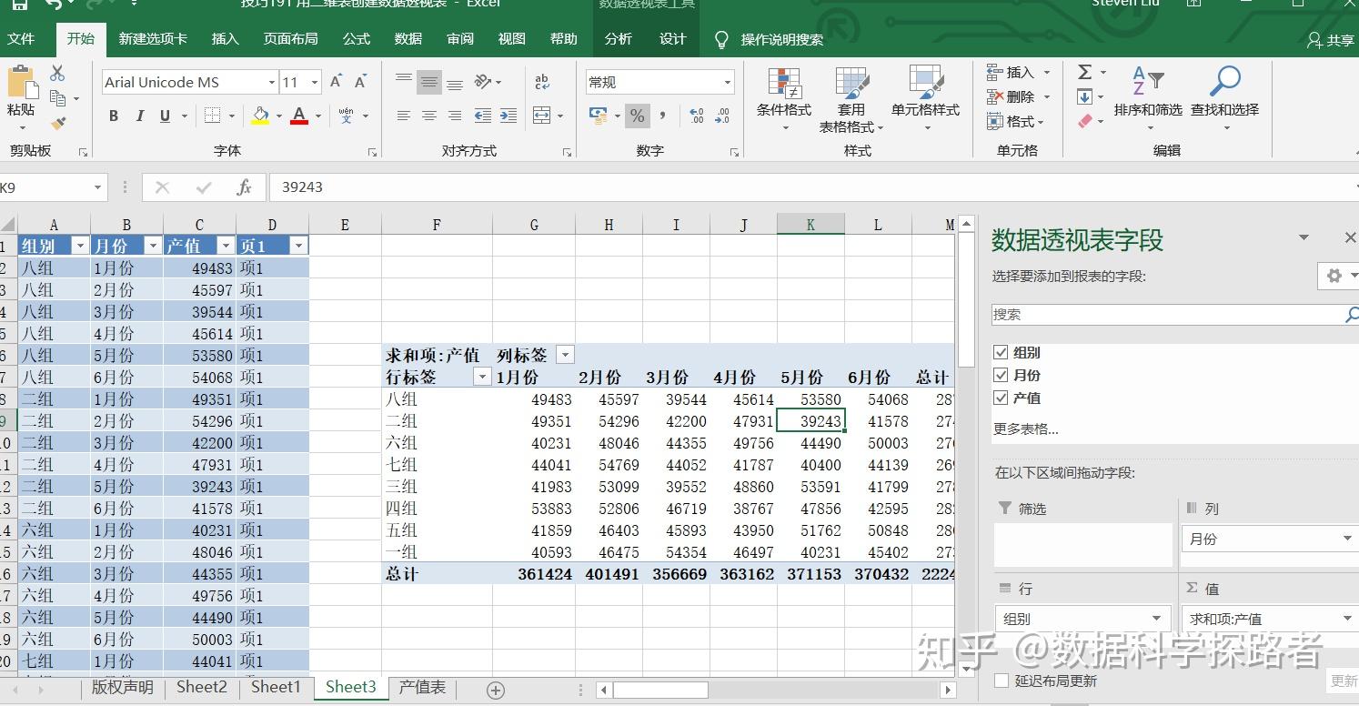
Task: Select the pivot grand total cell 361424
Action: pos(534,574)
